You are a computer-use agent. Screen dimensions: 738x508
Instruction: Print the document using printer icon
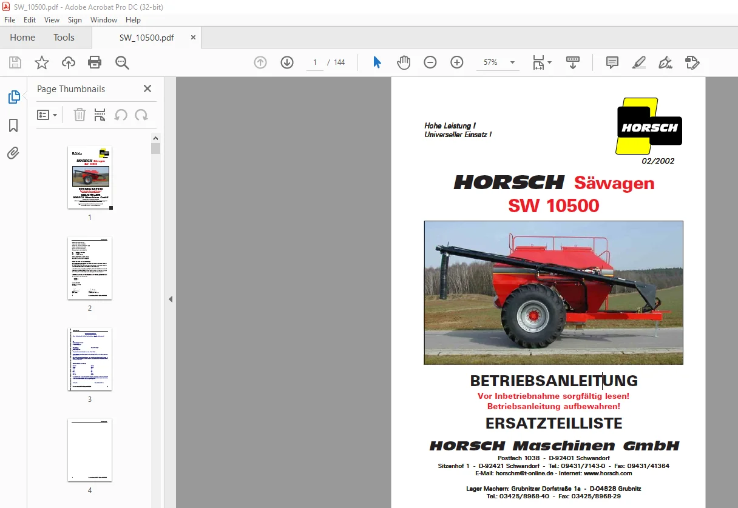pyautogui.click(x=95, y=62)
